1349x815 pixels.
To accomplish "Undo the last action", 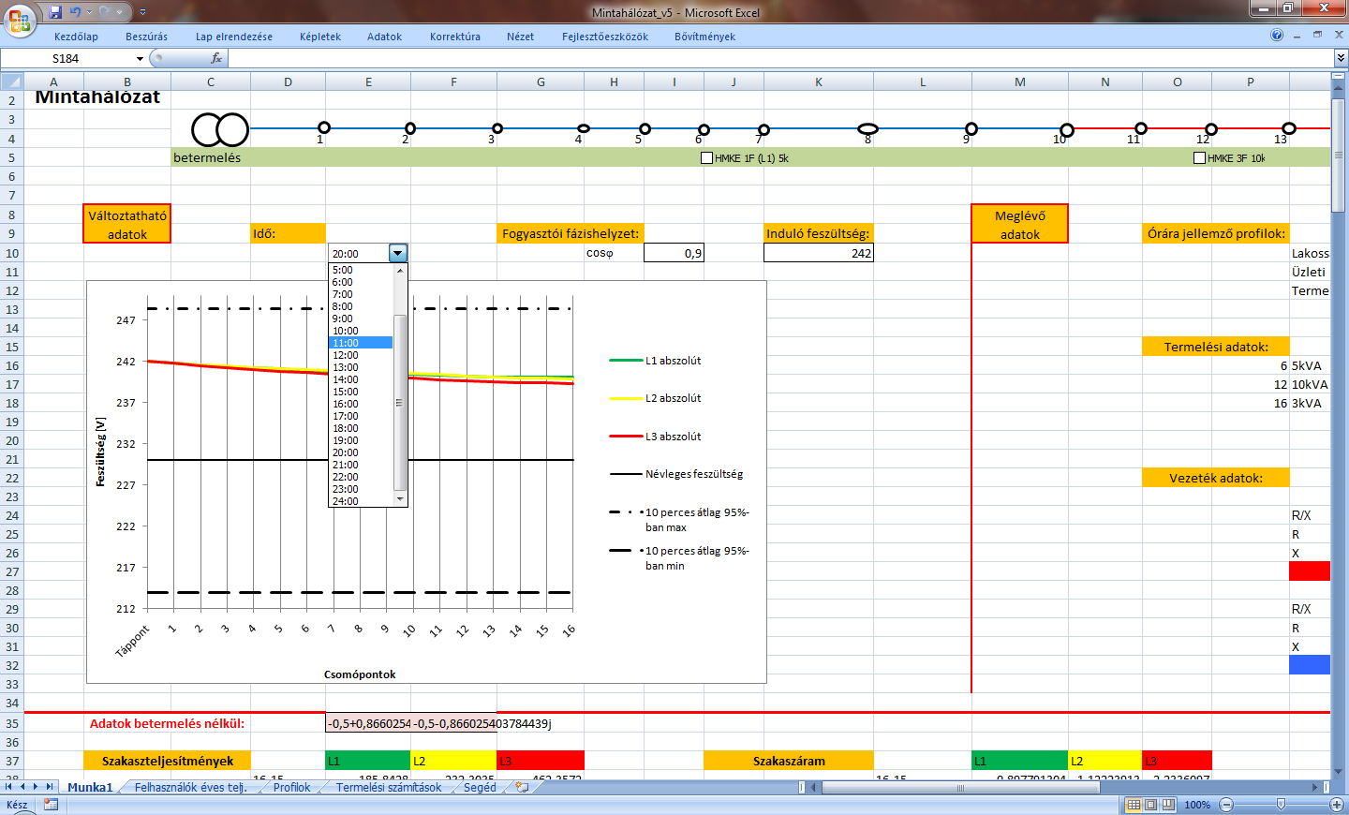I will (75, 12).
